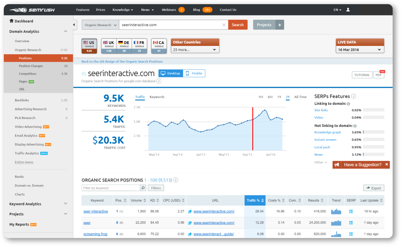Click the megaphone icon in suggestion banner

tap(337, 165)
